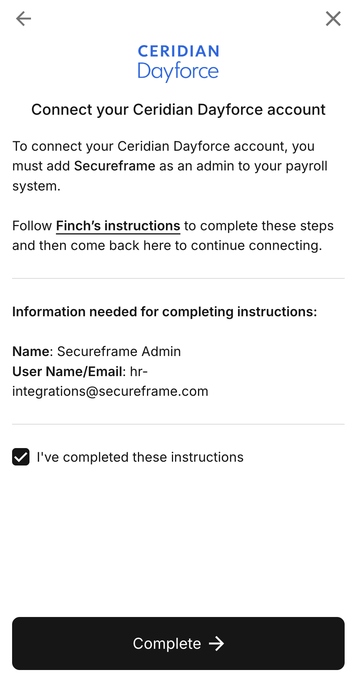Close the connection dialog with the X
Screen dimensions: 359x681
pos(333,19)
